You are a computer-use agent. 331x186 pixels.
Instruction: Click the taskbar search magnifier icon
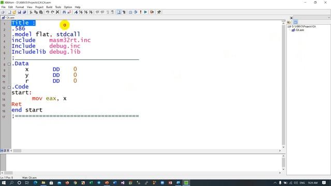11,183
